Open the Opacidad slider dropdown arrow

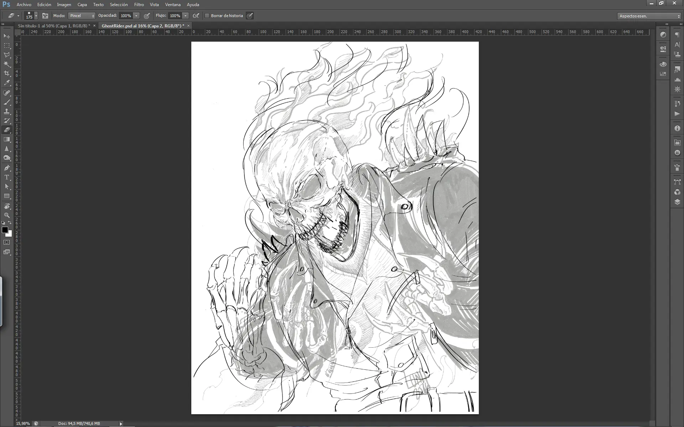click(x=136, y=16)
